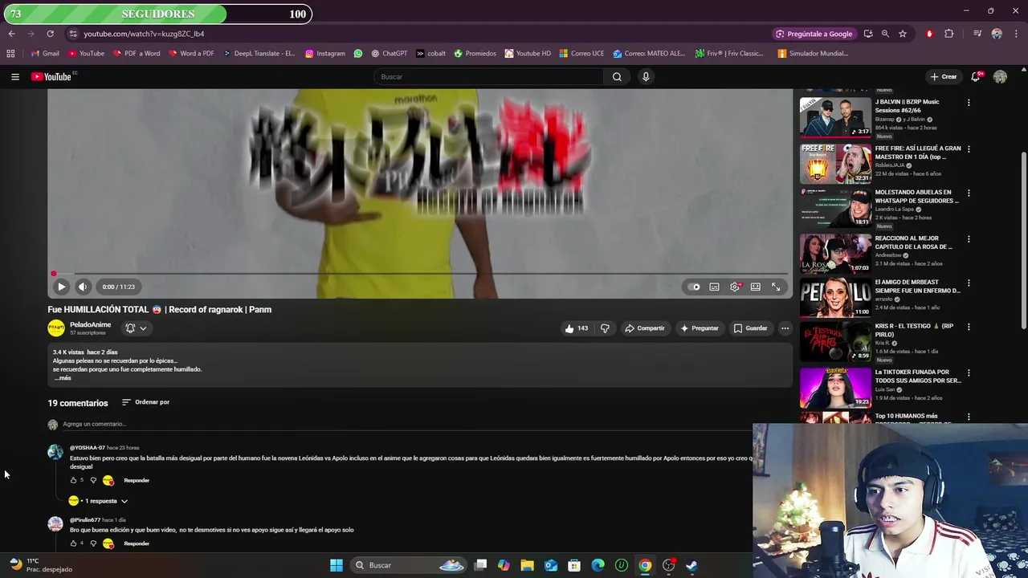Open options for the FREE FIRE suggested video
This screenshot has height=578, width=1028.
[969, 149]
